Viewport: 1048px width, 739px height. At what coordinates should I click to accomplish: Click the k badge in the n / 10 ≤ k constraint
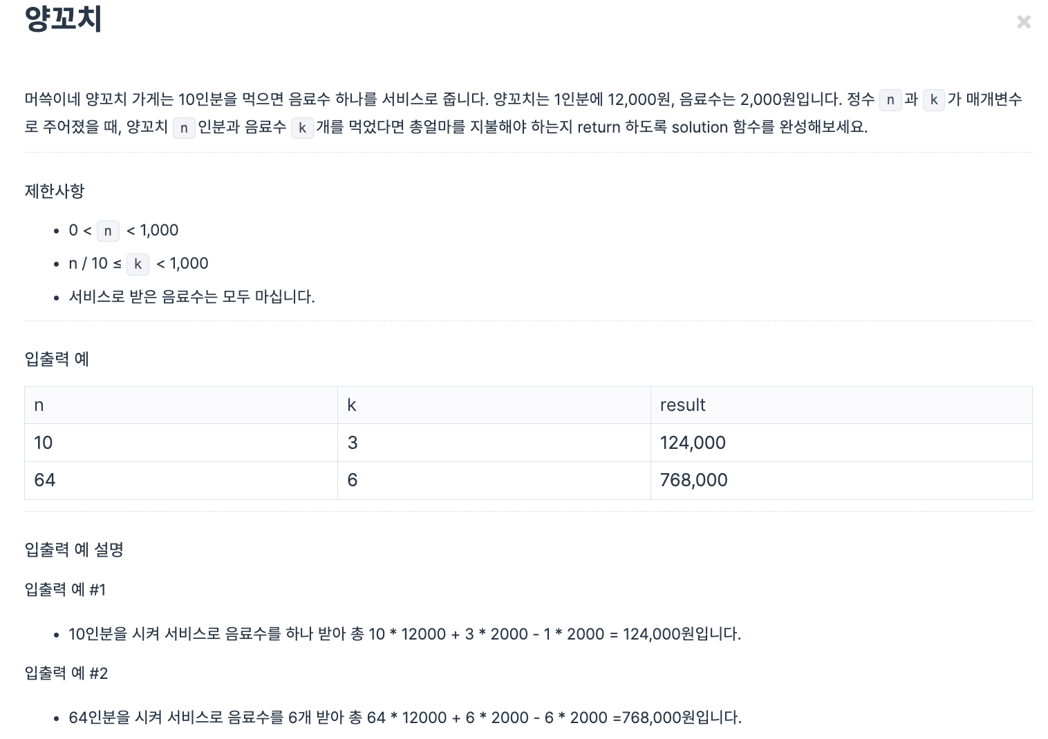tap(138, 264)
